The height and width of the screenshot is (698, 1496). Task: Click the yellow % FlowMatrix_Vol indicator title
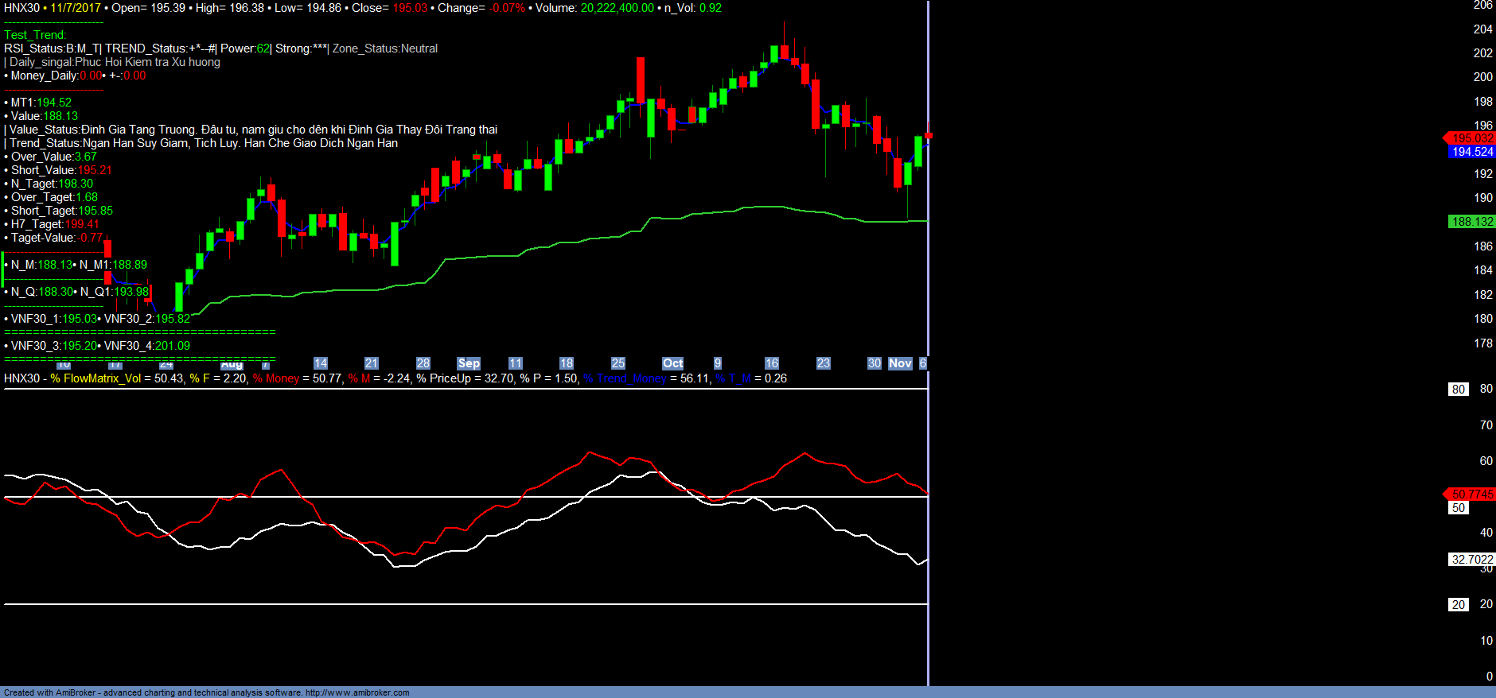[95, 378]
